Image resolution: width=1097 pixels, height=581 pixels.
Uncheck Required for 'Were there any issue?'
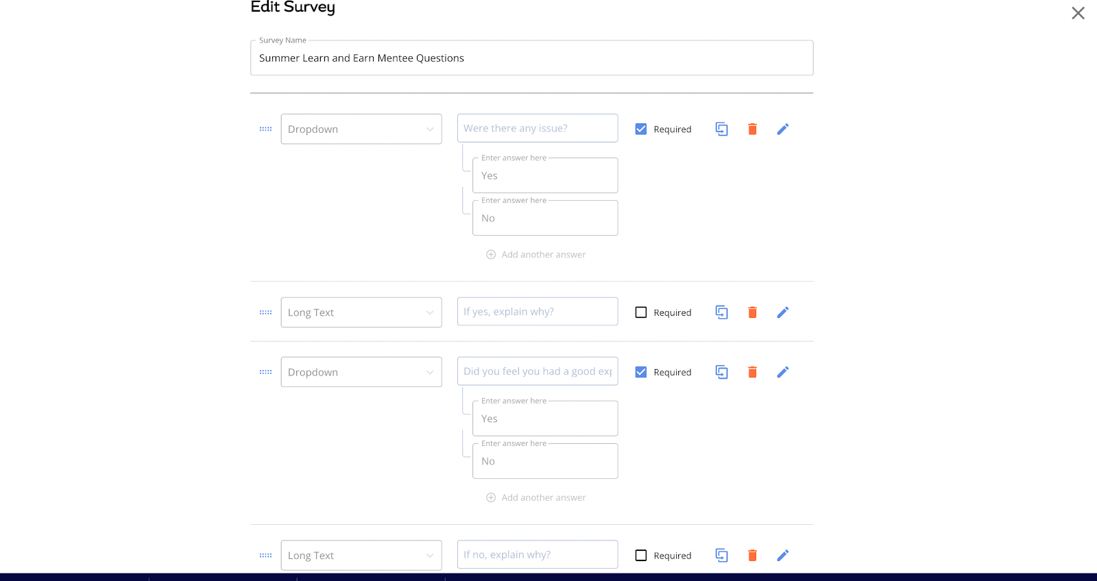click(x=641, y=129)
